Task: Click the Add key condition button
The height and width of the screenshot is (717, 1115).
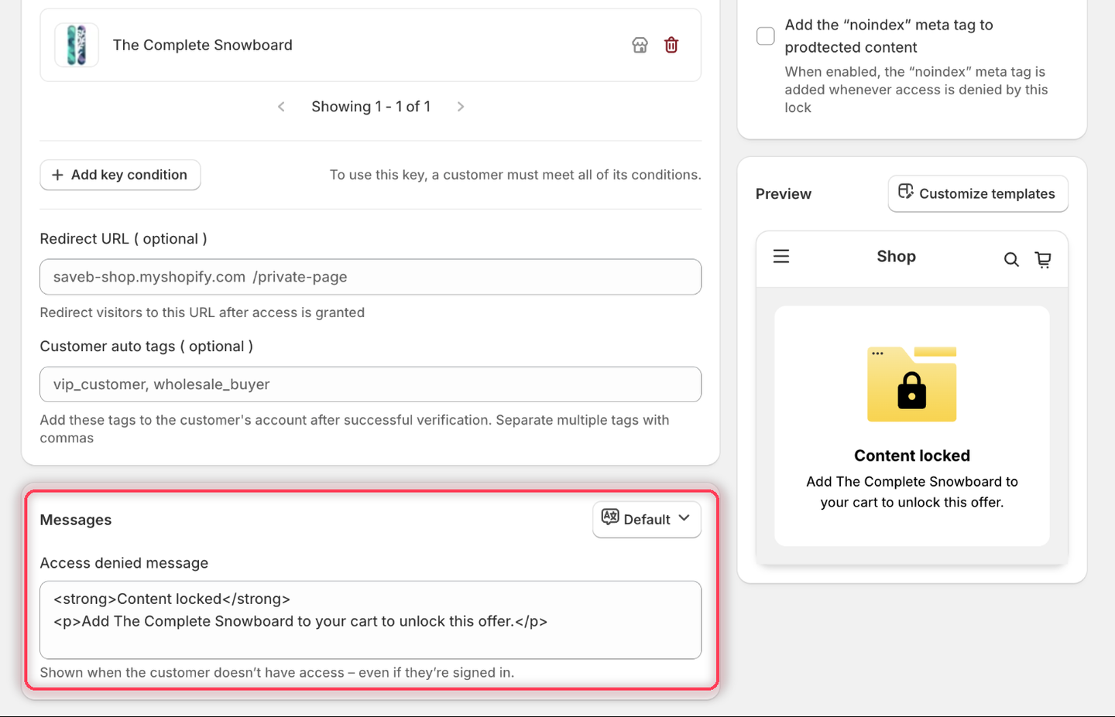Action: click(x=120, y=175)
